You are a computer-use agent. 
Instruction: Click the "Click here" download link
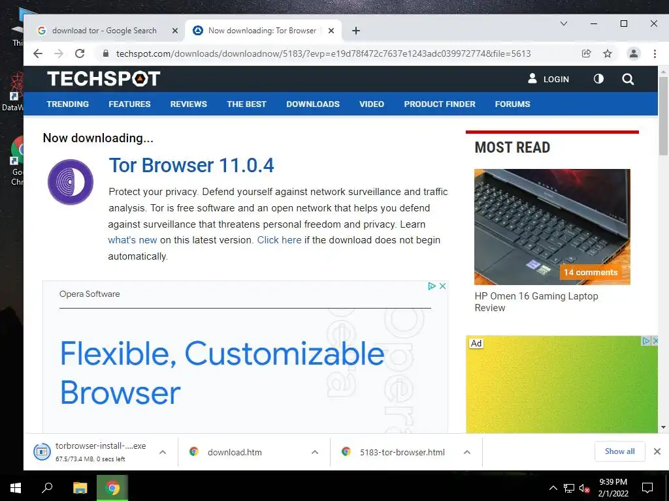point(279,240)
